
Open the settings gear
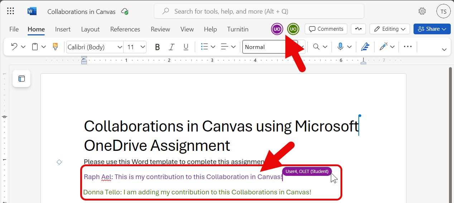[x=422, y=11]
